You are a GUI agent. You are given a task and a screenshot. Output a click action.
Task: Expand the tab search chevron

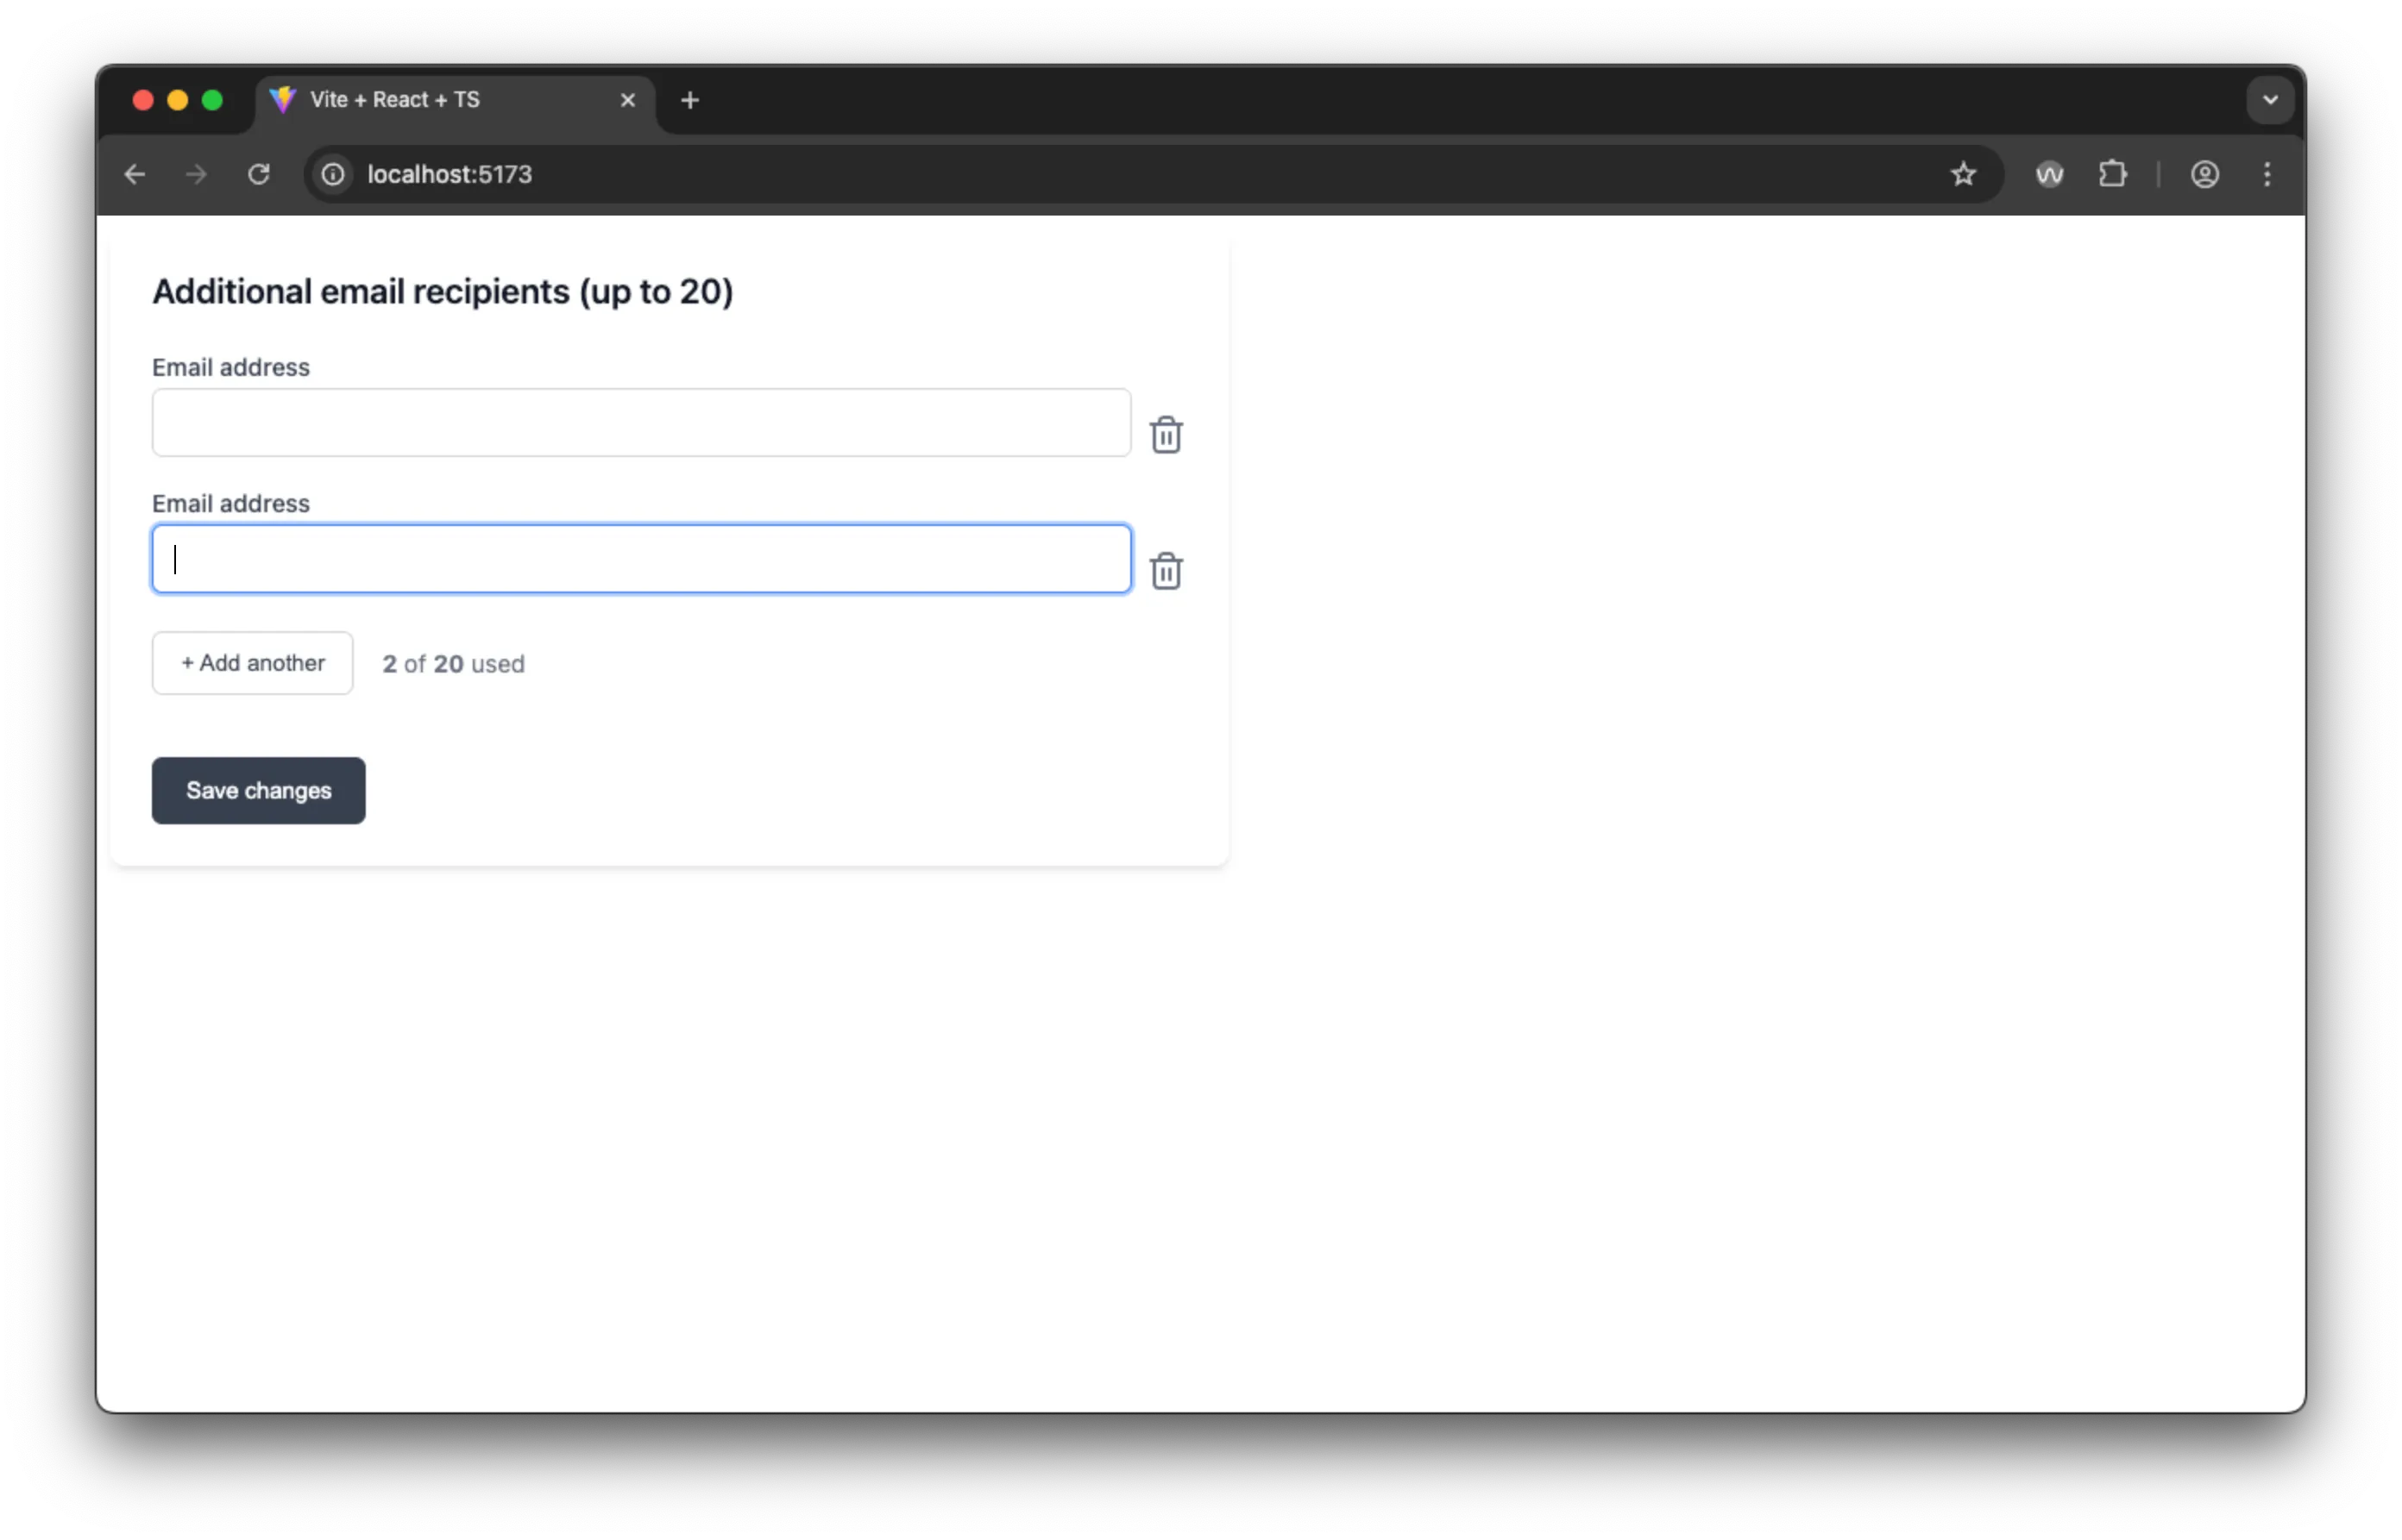click(x=2270, y=100)
